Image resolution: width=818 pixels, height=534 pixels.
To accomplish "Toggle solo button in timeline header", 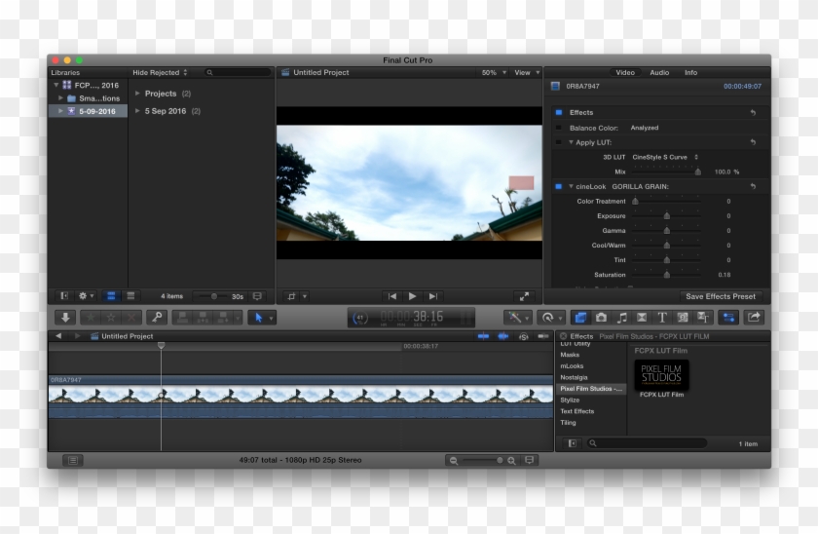I will point(524,337).
